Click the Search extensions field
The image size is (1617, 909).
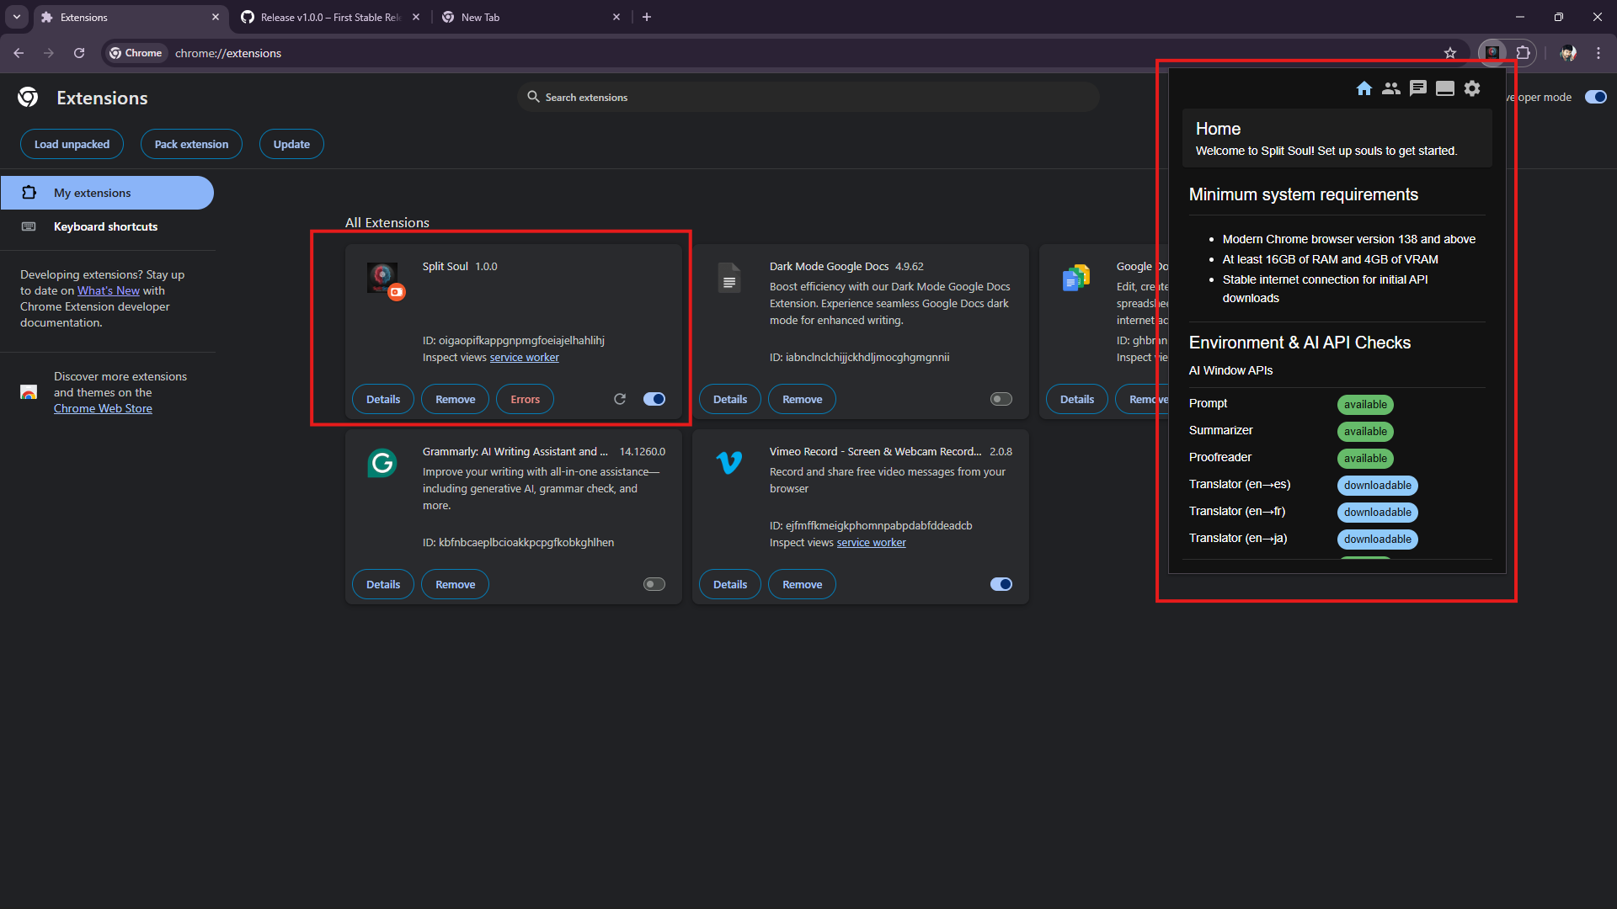[808, 97]
